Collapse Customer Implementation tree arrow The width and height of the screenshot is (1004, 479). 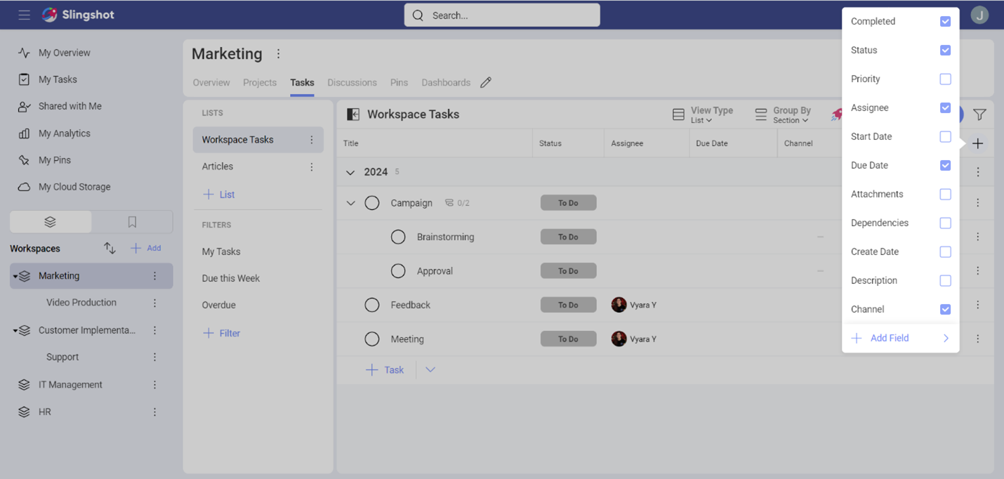(15, 331)
